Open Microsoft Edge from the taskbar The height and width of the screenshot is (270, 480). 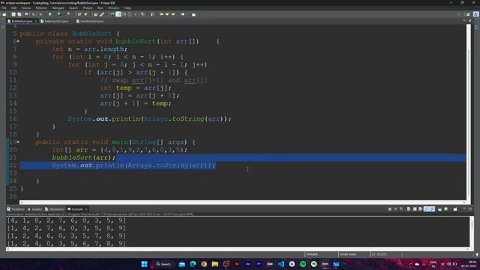coord(193,264)
